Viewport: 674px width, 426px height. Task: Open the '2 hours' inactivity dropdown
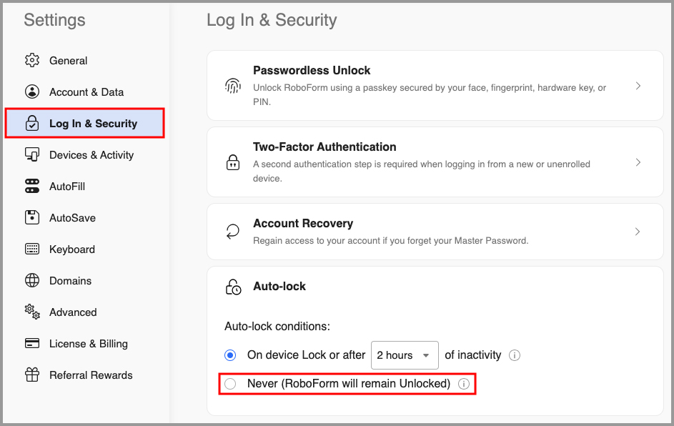tap(404, 355)
